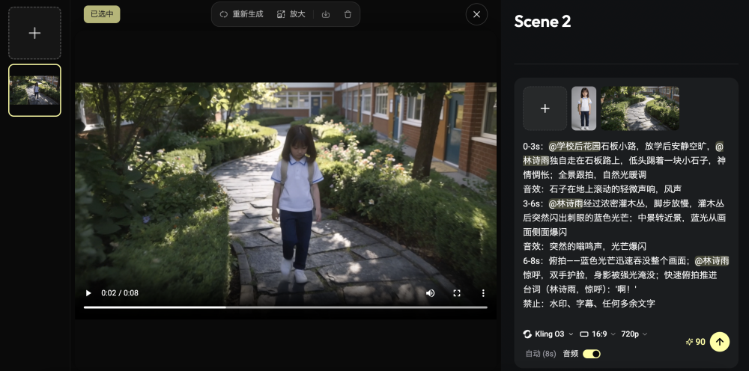
Task: Add a reference image in prompt panel
Action: [x=545, y=108]
